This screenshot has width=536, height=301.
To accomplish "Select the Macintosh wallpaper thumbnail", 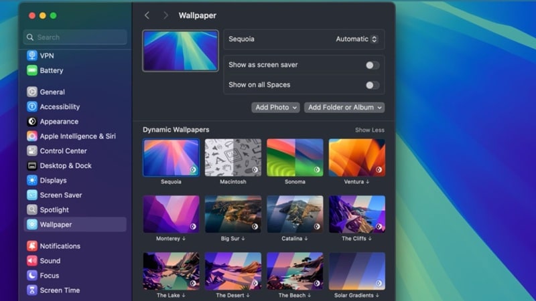I will point(232,157).
